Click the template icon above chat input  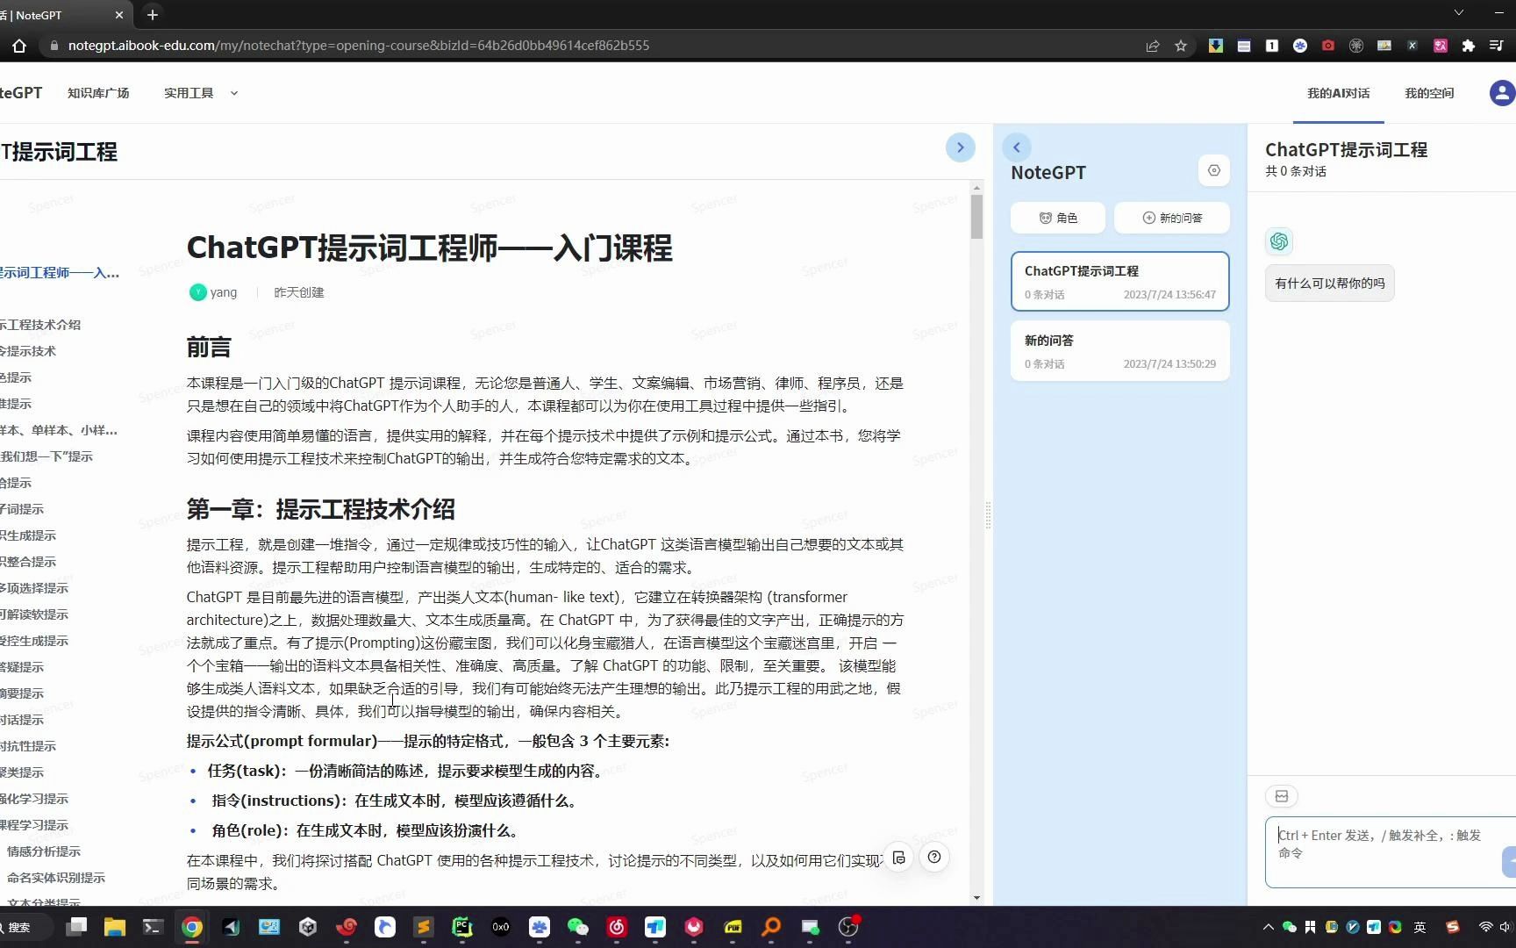coord(1282,796)
